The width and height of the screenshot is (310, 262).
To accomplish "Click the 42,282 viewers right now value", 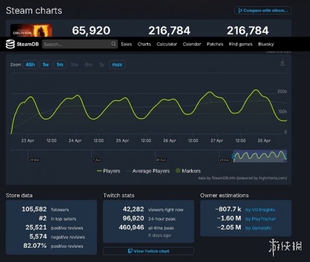I will click(x=133, y=209).
